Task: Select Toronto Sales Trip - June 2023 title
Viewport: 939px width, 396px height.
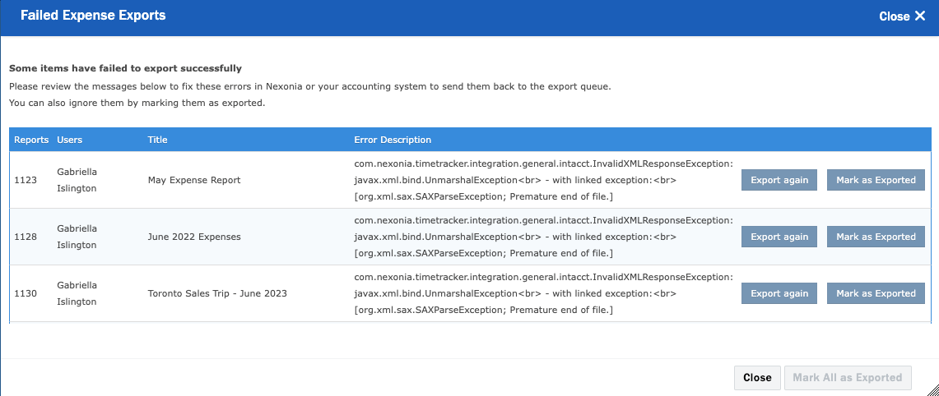Action: pos(217,293)
